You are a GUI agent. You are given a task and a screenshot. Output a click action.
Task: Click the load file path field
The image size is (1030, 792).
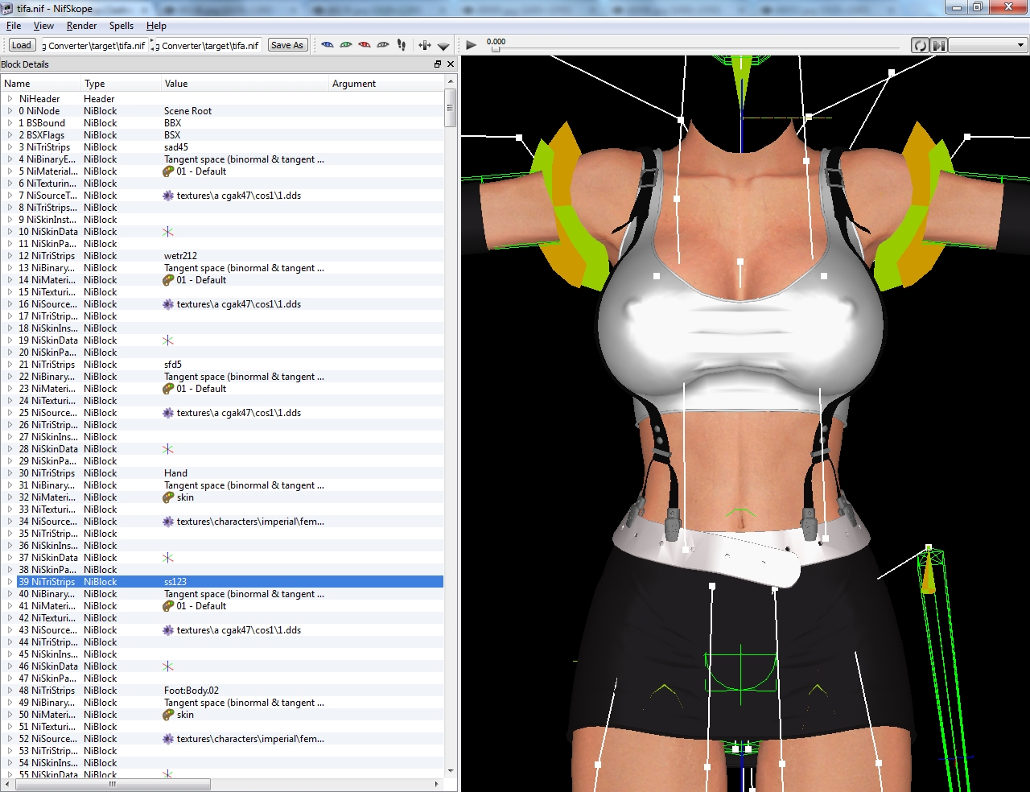[x=94, y=45]
